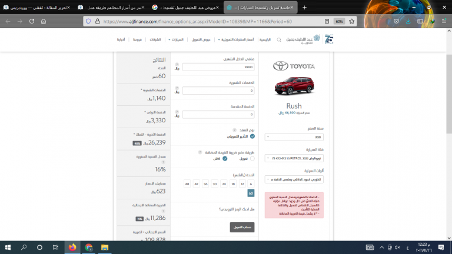Open the companies nav item
This screenshot has width=452, height=254.
(x=155, y=40)
